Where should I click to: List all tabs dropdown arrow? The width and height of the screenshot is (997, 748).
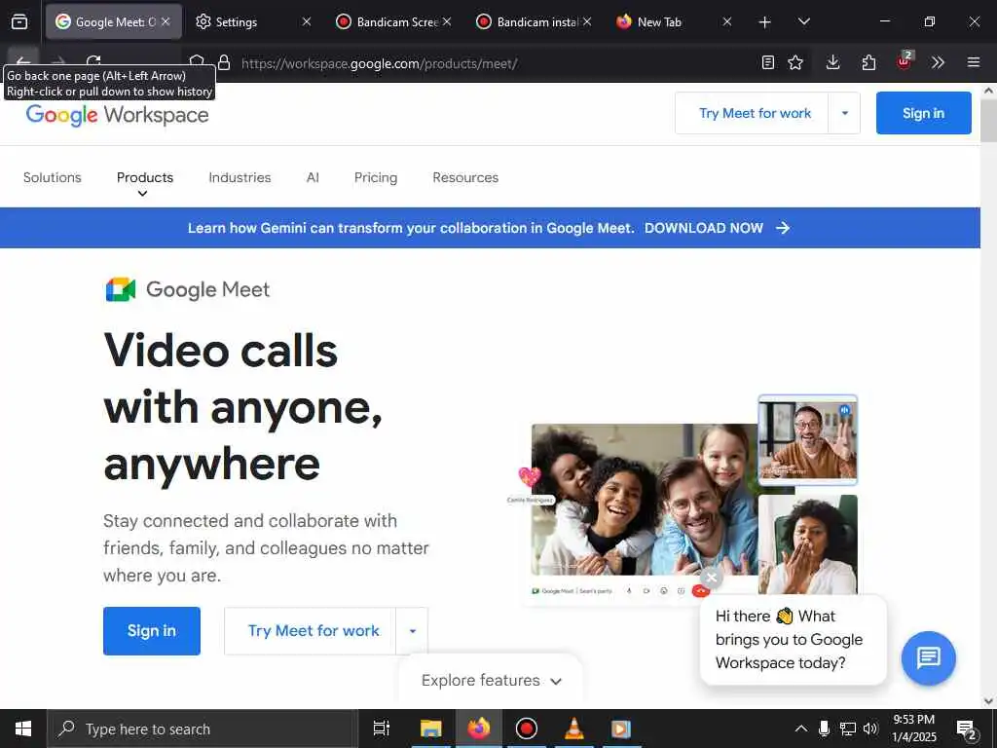803,21
